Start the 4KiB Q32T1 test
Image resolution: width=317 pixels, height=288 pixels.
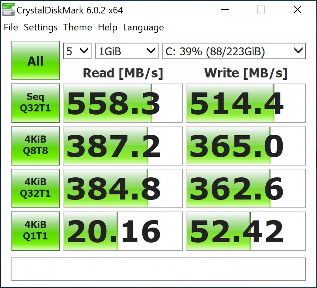tap(35, 188)
